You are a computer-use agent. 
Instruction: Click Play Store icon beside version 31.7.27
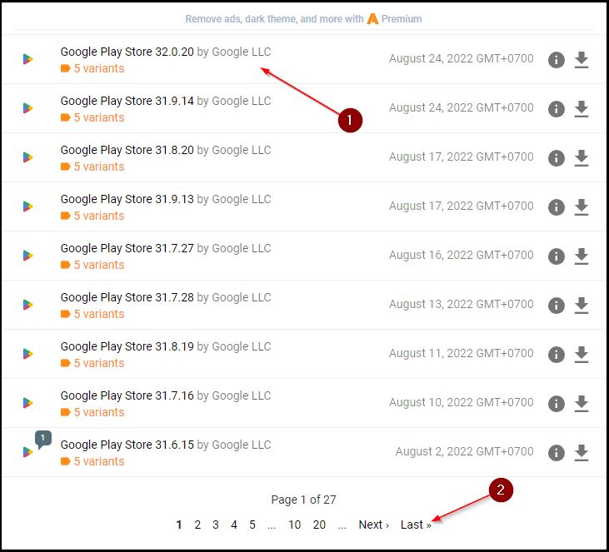pyautogui.click(x=27, y=256)
